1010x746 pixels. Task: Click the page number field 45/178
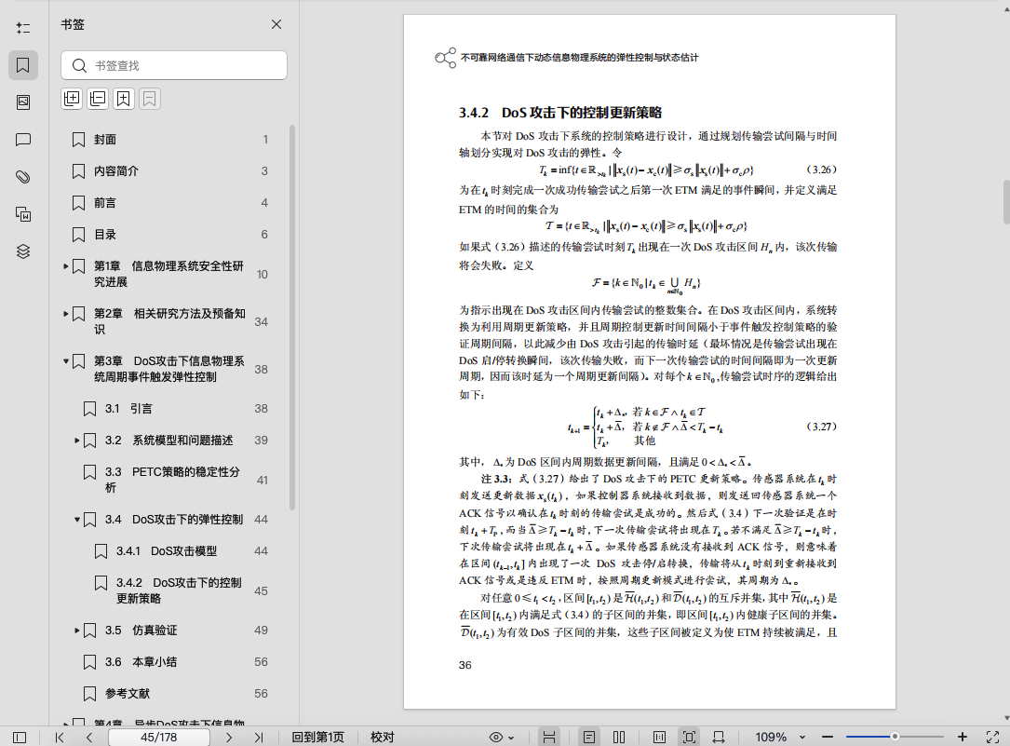pyautogui.click(x=158, y=737)
